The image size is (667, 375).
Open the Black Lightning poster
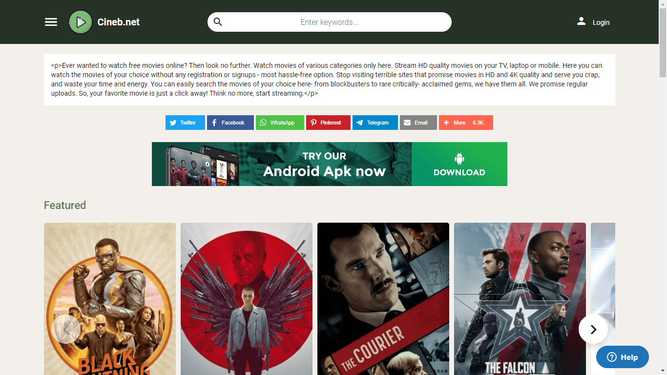point(110,299)
